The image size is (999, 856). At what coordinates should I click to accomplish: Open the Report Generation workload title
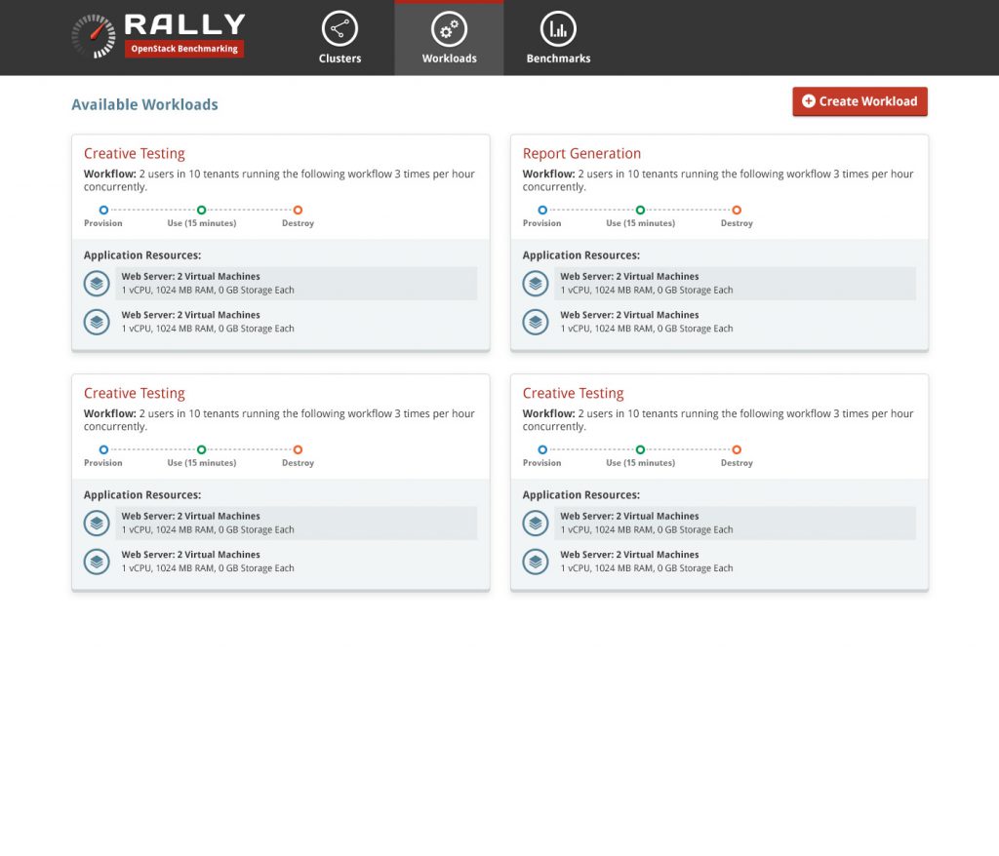pyautogui.click(x=581, y=153)
